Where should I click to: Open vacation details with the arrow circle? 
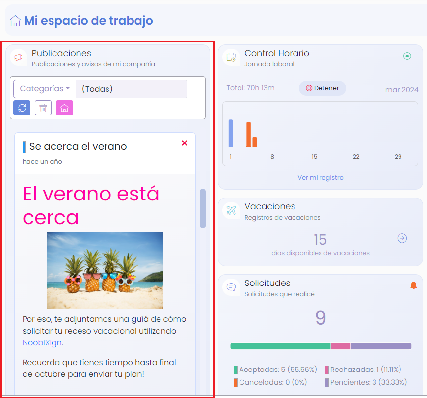[402, 238]
